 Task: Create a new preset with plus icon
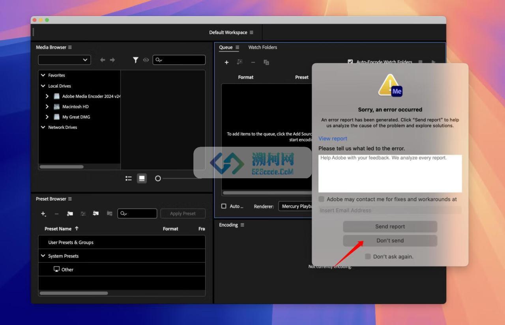[43, 214]
